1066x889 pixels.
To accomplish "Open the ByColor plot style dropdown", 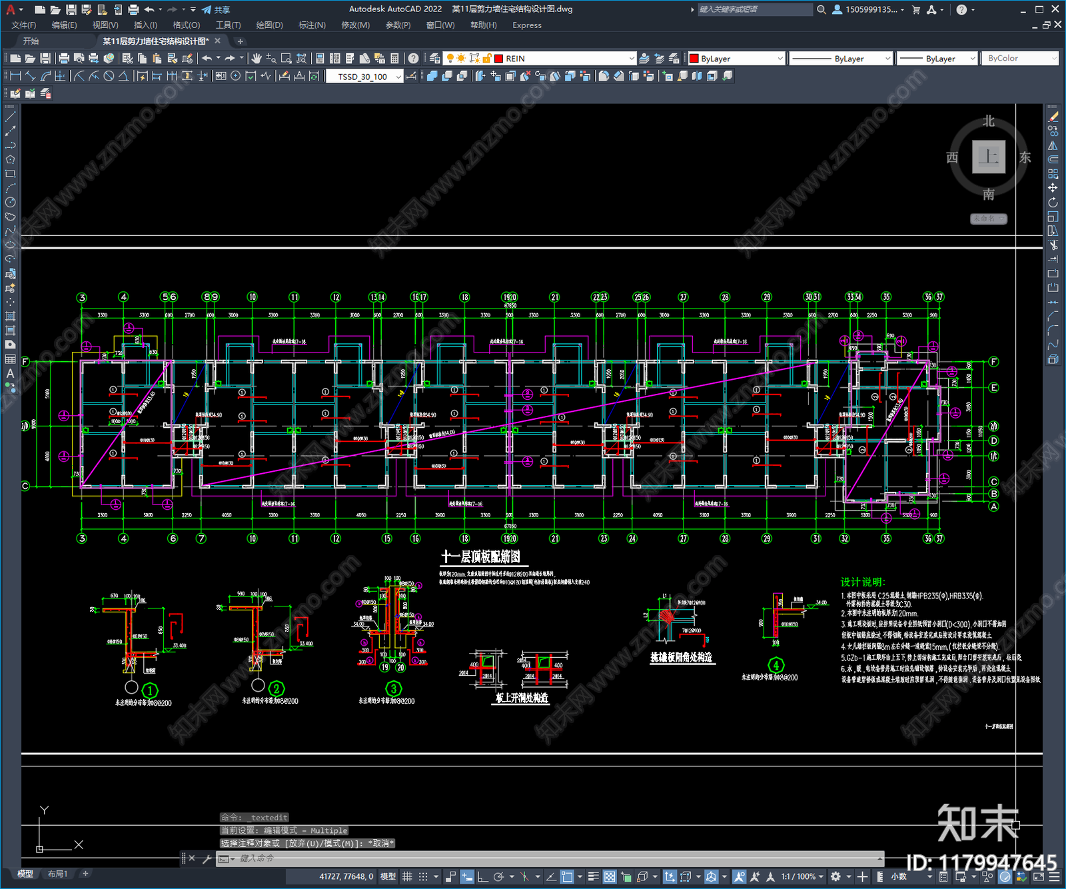I will (1053, 59).
